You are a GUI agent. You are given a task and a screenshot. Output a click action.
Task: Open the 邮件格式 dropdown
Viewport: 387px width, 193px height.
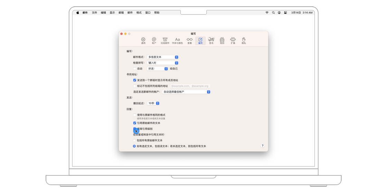point(163,57)
